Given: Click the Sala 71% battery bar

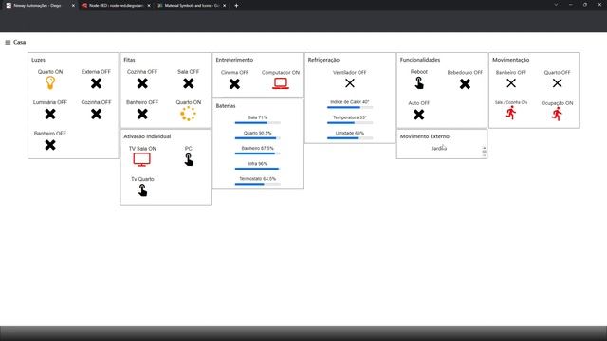Looking at the screenshot, I should point(257,122).
